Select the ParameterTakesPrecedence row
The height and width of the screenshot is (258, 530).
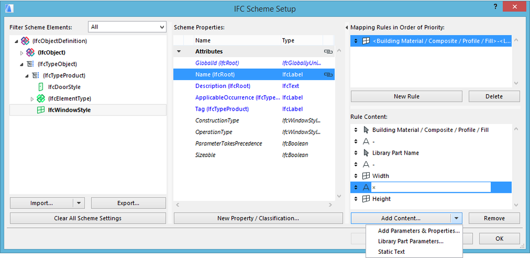coord(254,144)
